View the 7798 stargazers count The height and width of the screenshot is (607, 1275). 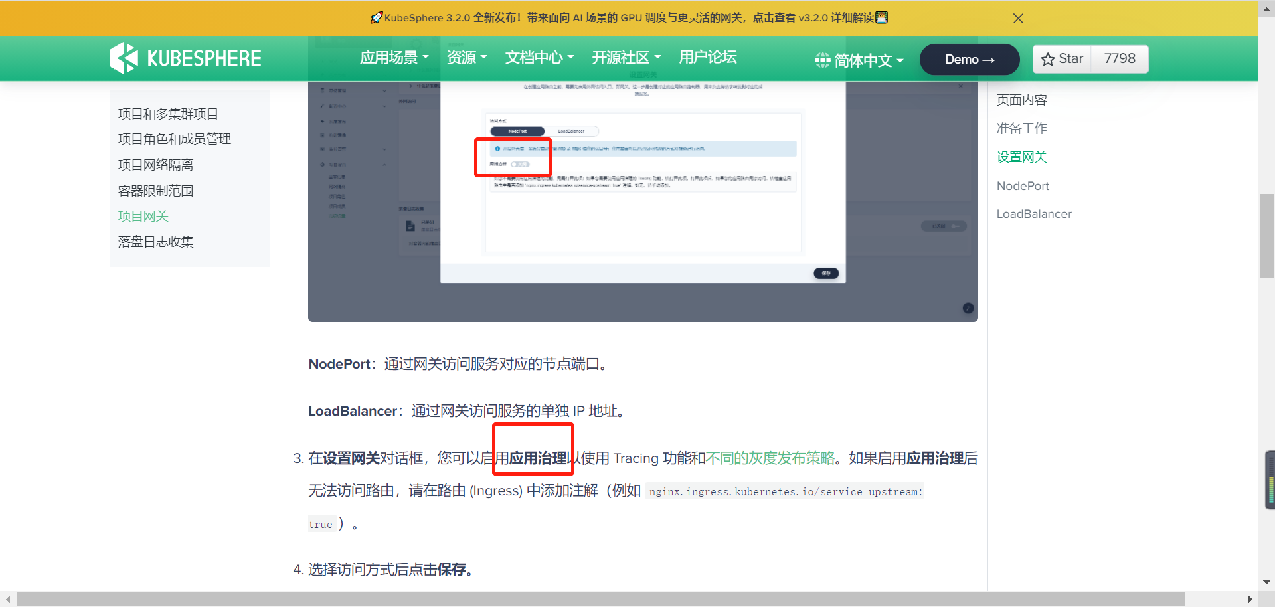(1120, 58)
